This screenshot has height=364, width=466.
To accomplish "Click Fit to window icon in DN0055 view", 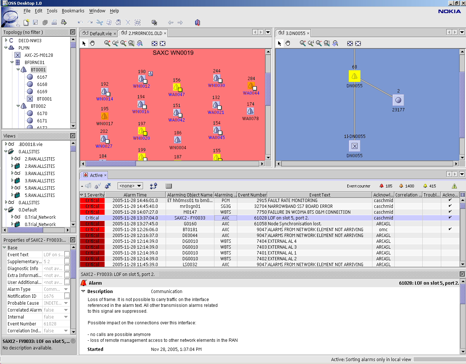I will click(350, 43).
